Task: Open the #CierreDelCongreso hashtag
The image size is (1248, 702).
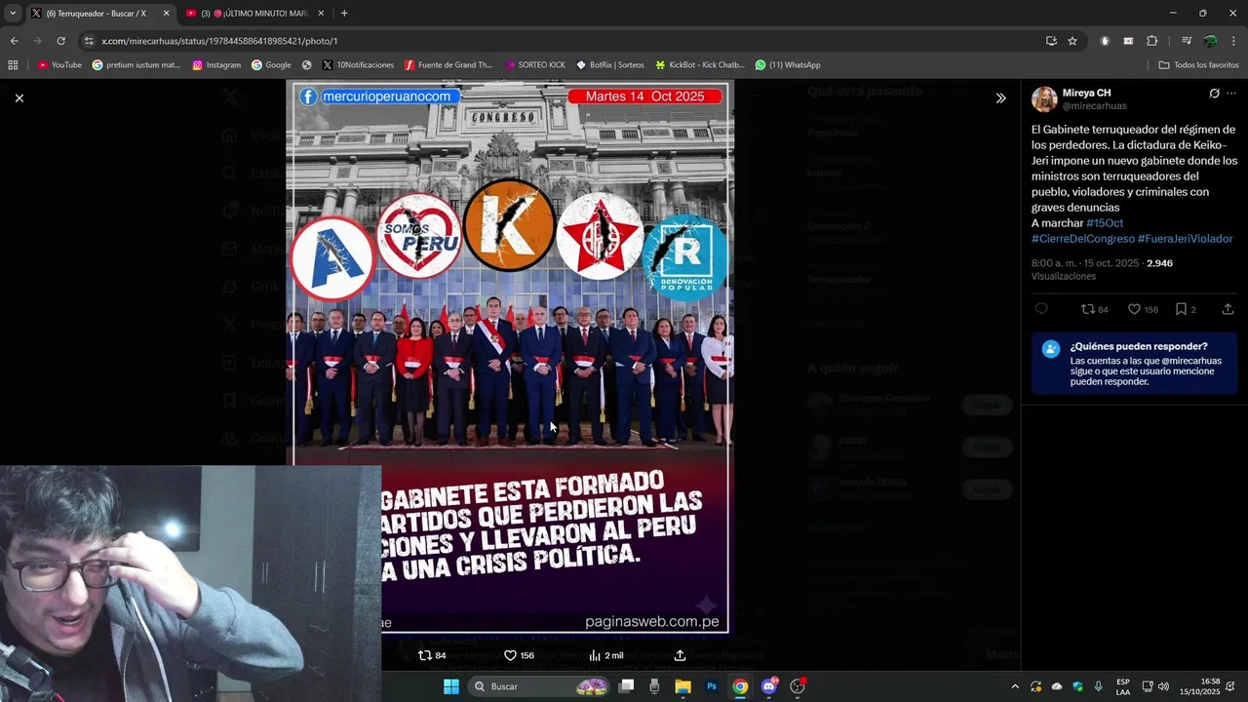Action: pos(1083,239)
